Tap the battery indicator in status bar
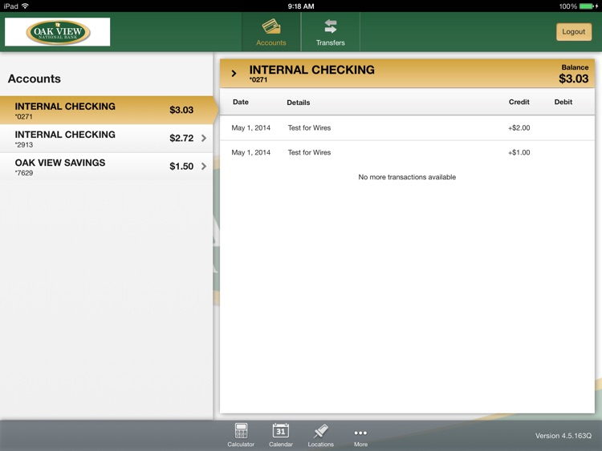602x451 pixels. pyautogui.click(x=588, y=6)
